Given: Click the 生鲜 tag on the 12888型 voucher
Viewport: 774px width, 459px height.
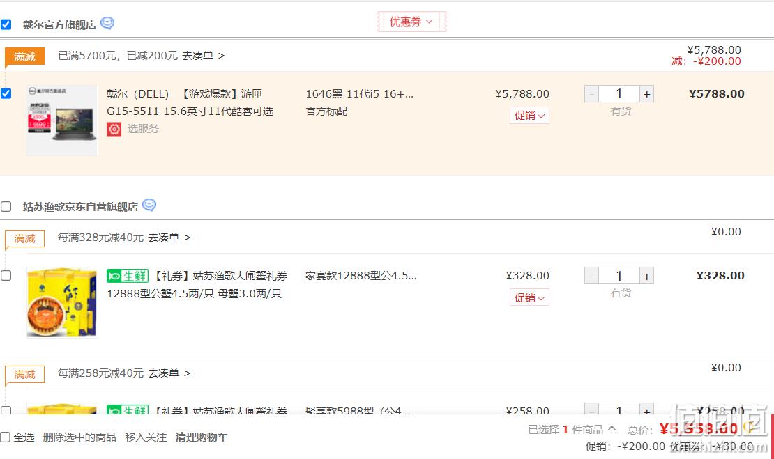Looking at the screenshot, I should pyautogui.click(x=128, y=276).
